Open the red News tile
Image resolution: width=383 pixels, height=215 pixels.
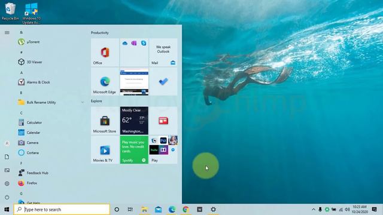pyautogui.click(x=163, y=121)
